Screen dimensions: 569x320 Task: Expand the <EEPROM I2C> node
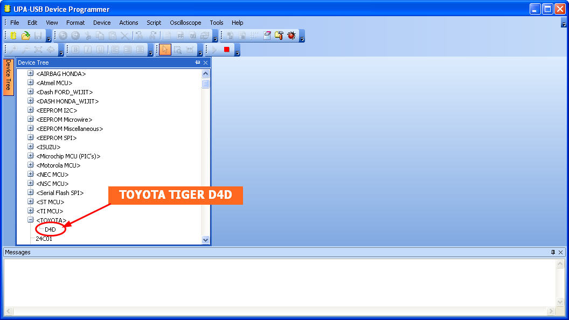31,110
